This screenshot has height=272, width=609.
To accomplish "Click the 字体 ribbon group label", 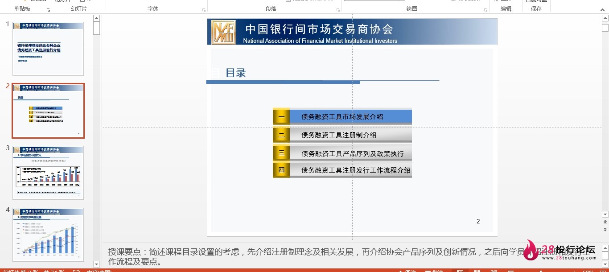I will (x=153, y=9).
